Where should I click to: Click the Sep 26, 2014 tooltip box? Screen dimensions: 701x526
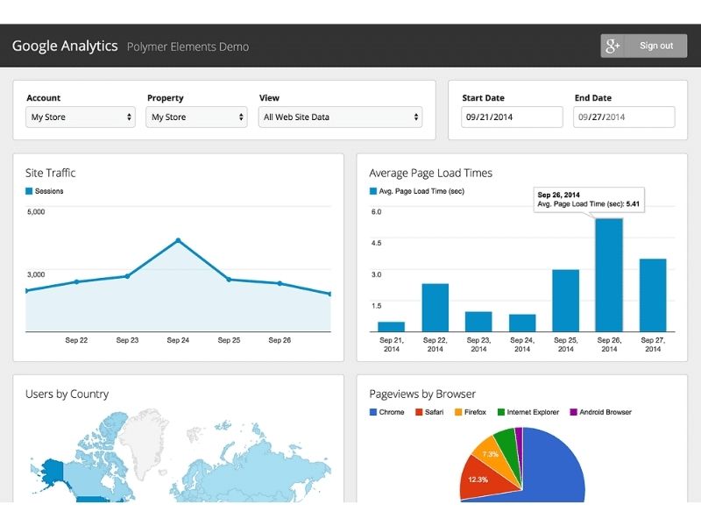tap(589, 200)
